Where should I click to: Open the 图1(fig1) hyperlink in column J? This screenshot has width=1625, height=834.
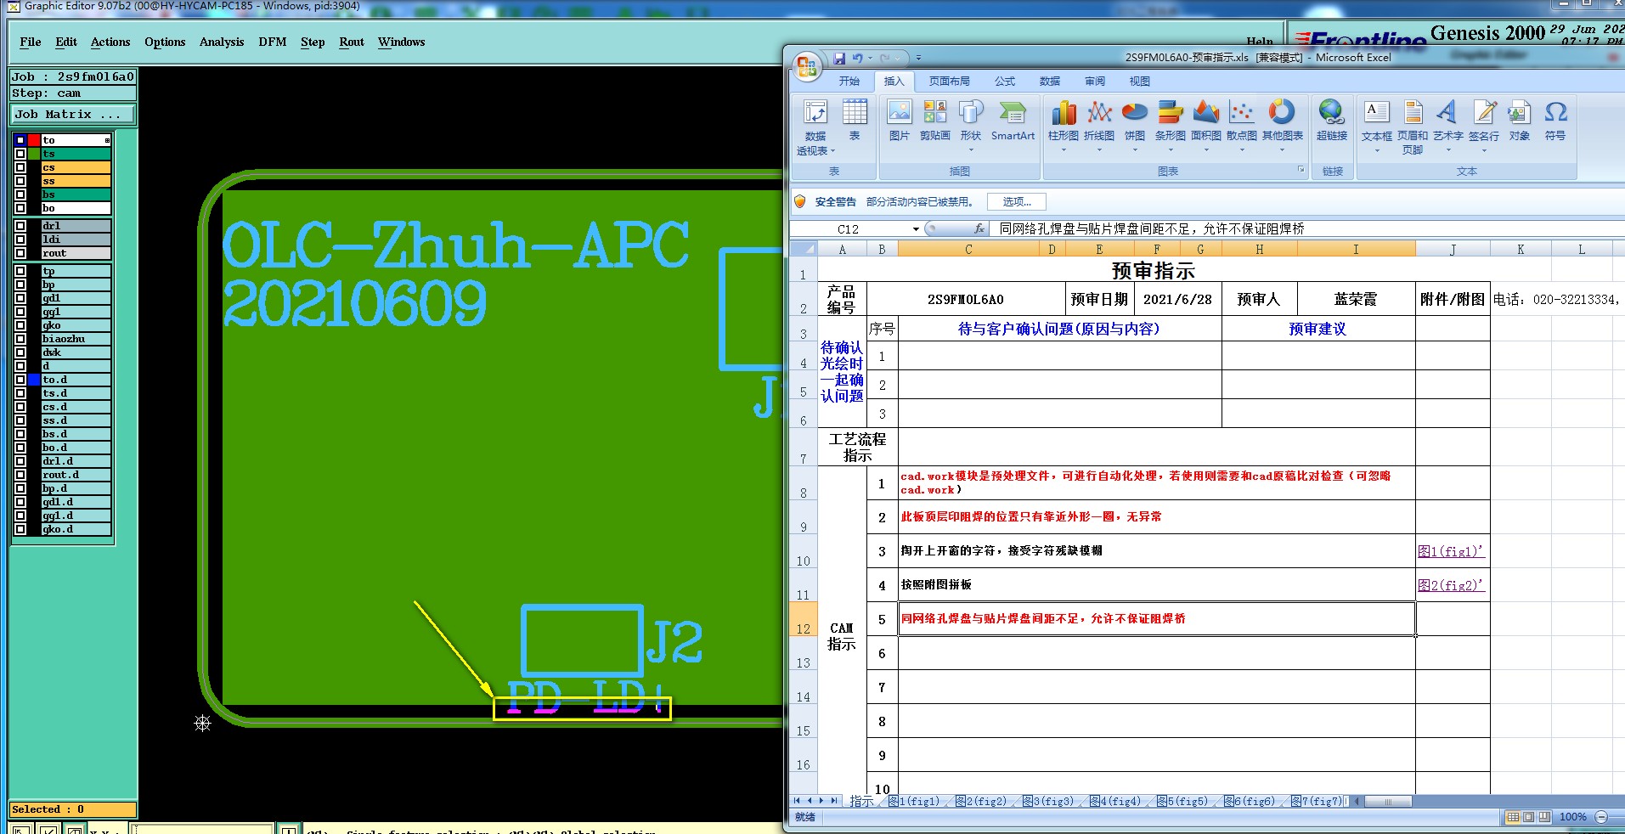coord(1451,551)
